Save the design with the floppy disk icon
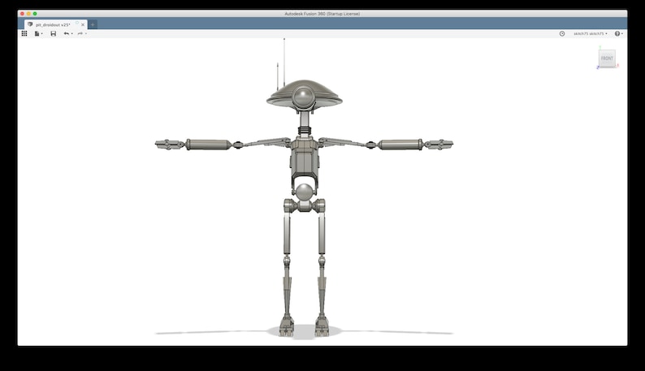 [53, 34]
